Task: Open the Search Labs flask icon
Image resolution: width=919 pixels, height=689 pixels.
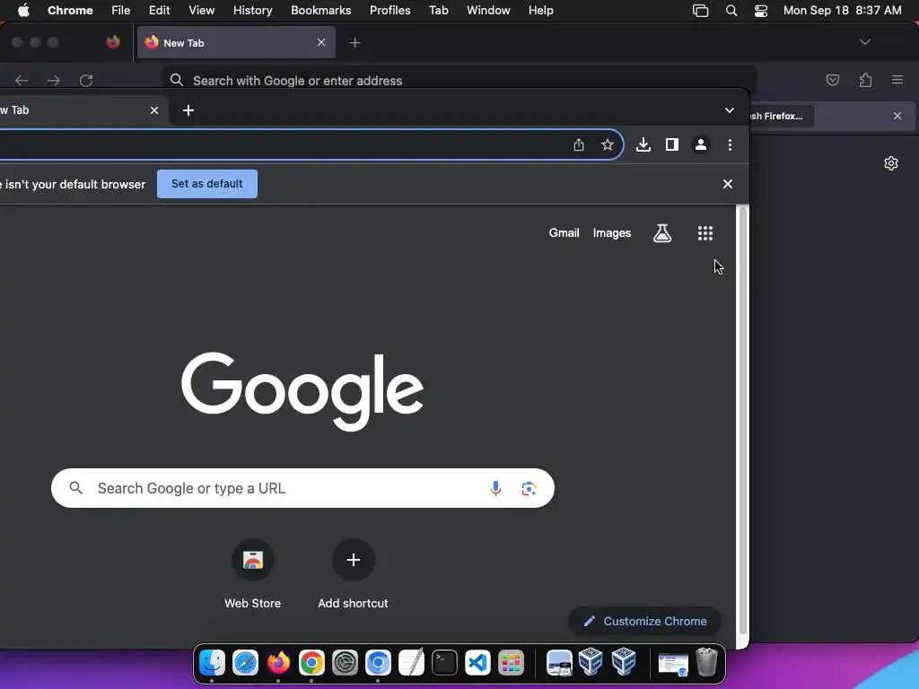Action: coord(662,233)
